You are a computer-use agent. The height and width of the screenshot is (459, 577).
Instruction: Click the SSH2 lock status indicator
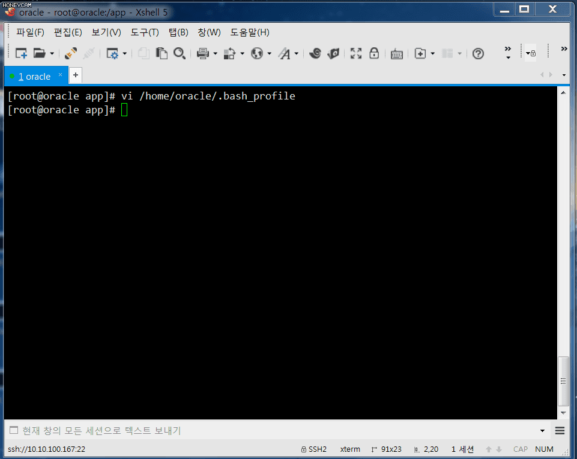click(314, 449)
